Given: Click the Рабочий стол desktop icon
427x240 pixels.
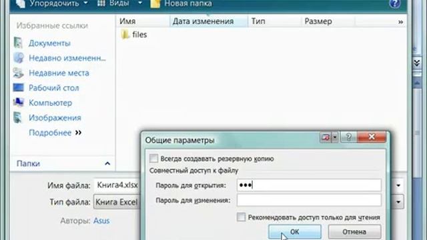Looking at the screenshot, I should [x=18, y=87].
